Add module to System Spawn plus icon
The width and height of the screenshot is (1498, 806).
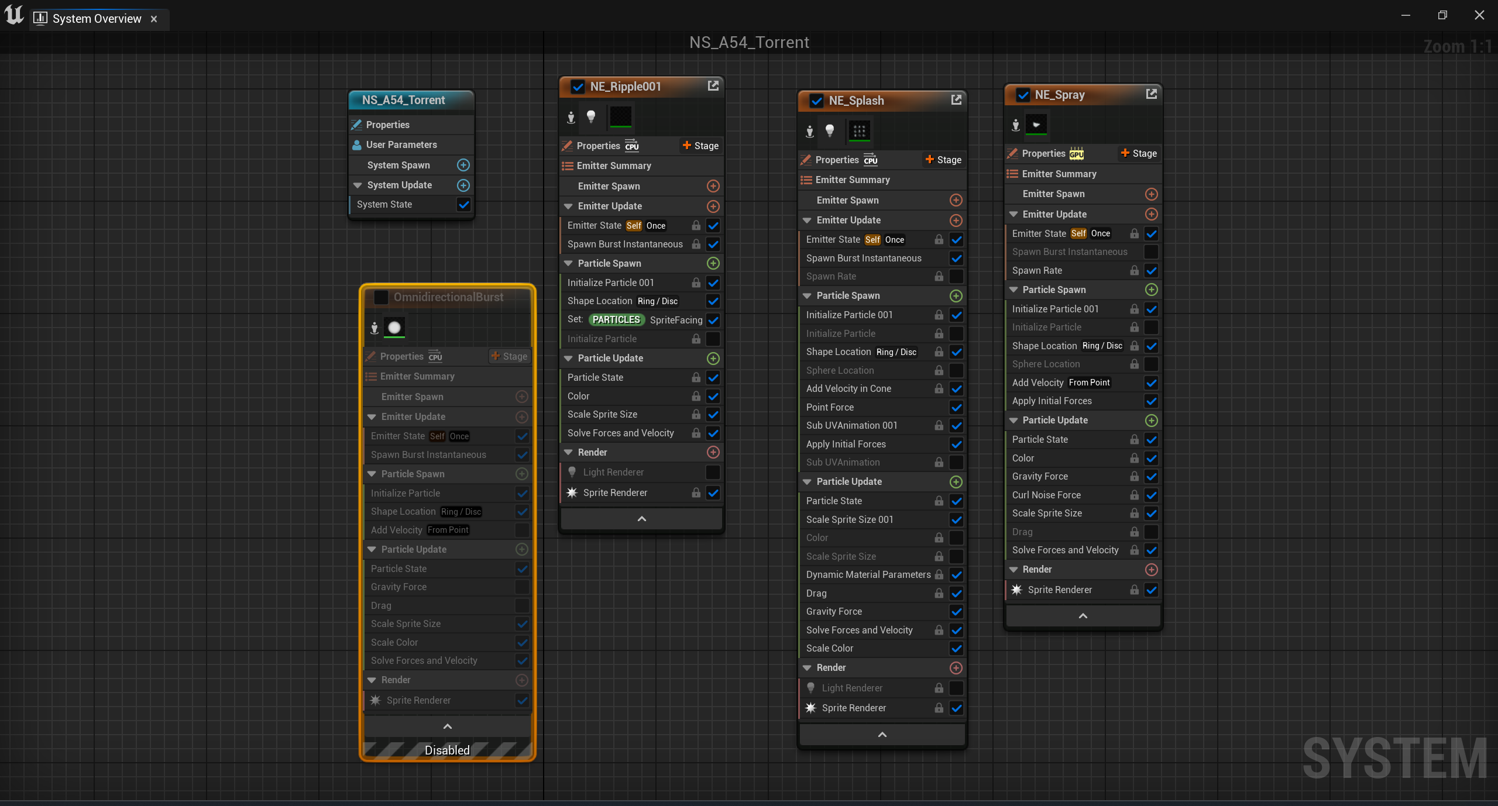(463, 165)
